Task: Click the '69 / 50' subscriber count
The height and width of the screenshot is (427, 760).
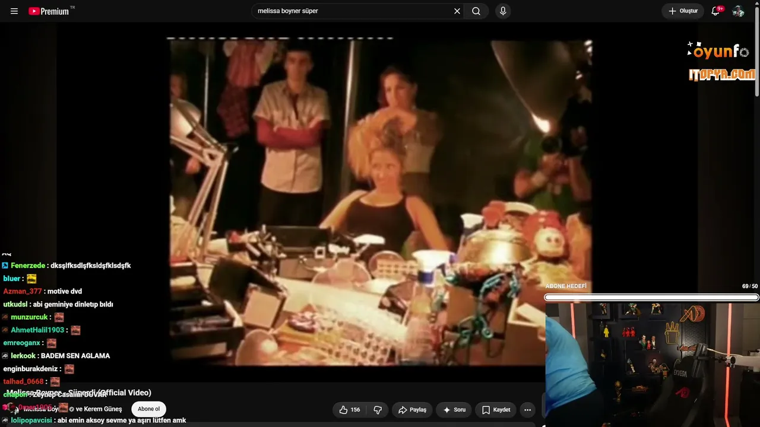Action: (x=750, y=286)
